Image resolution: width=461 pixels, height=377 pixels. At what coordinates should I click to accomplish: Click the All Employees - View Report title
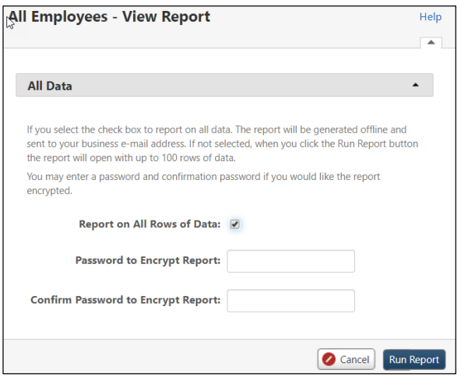[x=109, y=17]
